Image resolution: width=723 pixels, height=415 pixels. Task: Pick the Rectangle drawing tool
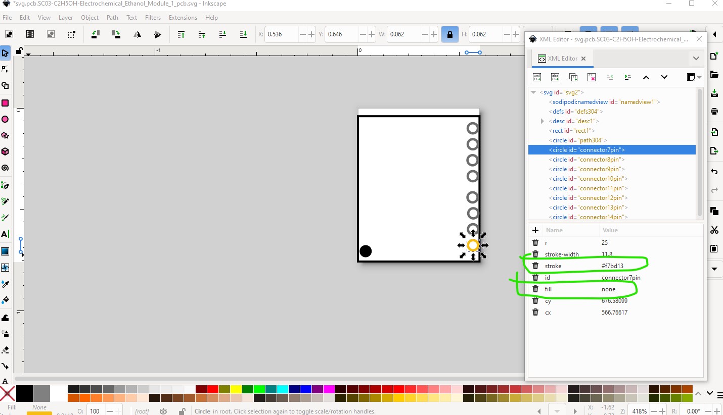[5, 103]
